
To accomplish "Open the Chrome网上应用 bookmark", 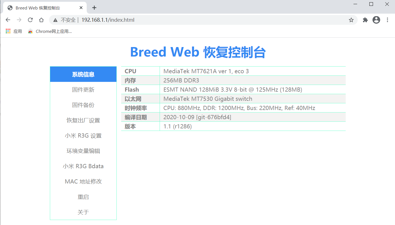I will pos(50,31).
